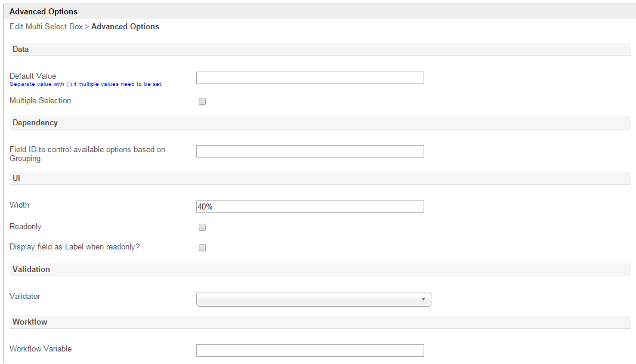Select the Advanced Options breadcrumb item
636x364 pixels.
click(x=125, y=27)
